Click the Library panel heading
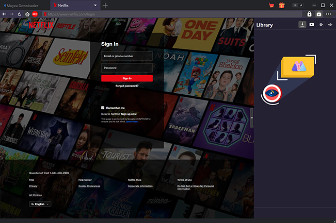The width and height of the screenshot is (336, 223). pos(264,25)
